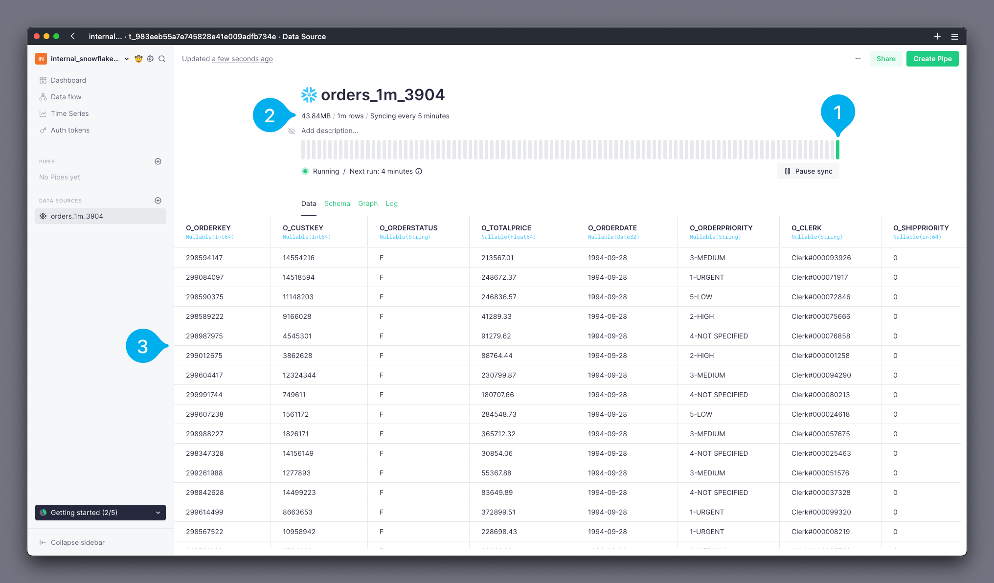Viewport: 994px width, 583px height.
Task: Pause the sync
Action: click(808, 171)
